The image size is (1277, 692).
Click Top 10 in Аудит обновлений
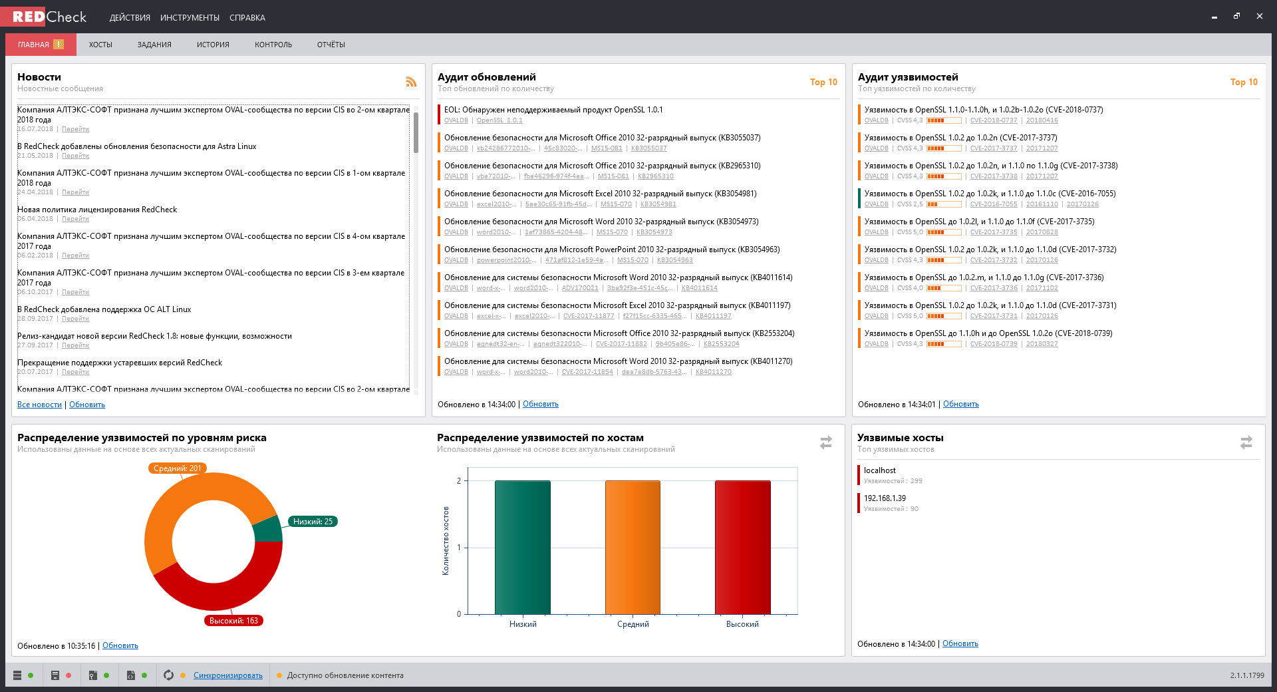pos(823,82)
